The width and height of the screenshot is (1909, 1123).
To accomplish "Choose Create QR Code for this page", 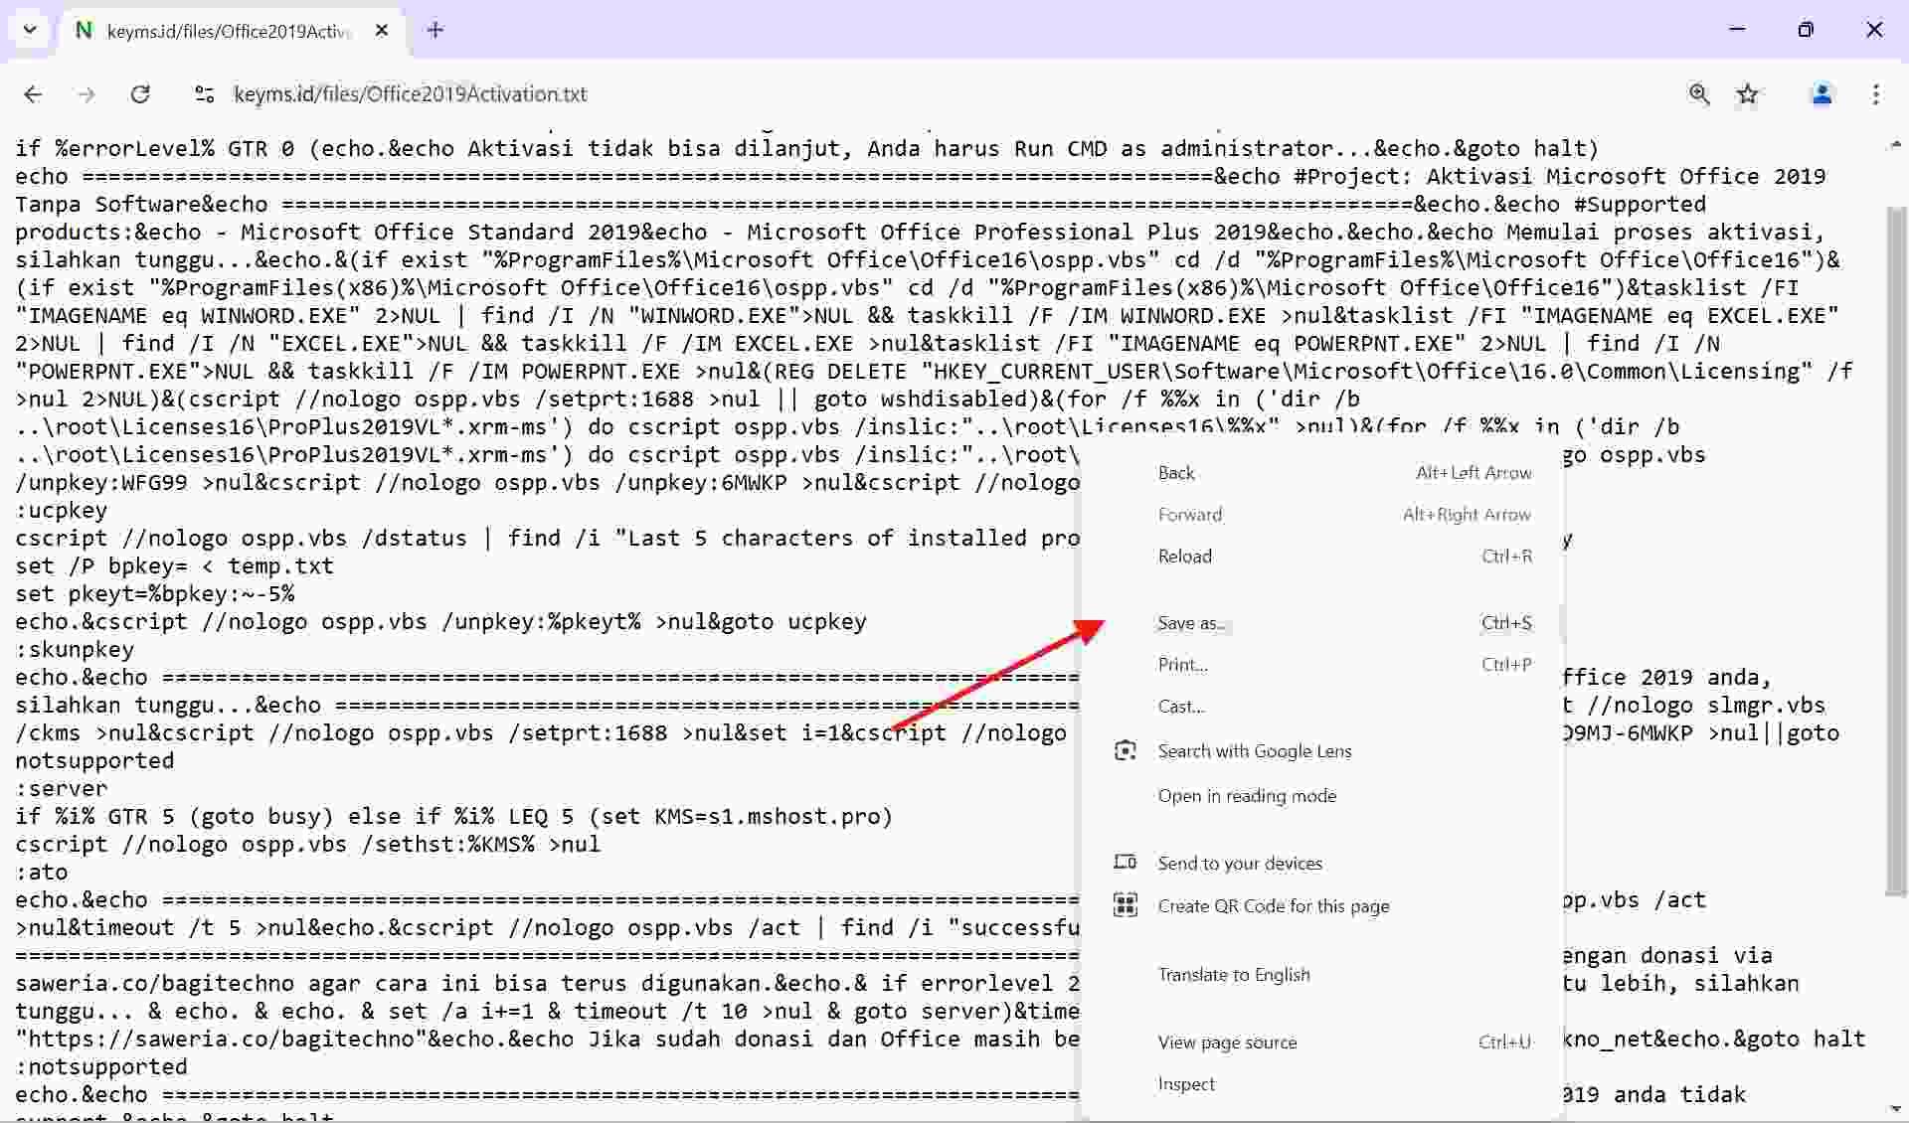I will point(1274,906).
